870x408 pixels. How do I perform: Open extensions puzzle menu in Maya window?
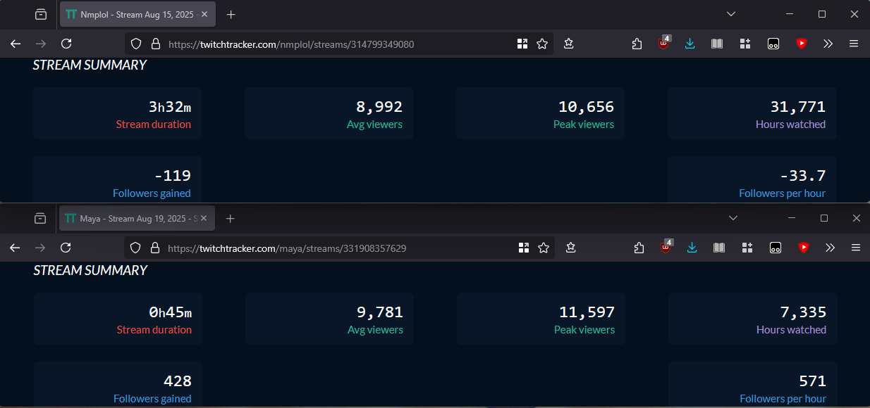coord(639,248)
